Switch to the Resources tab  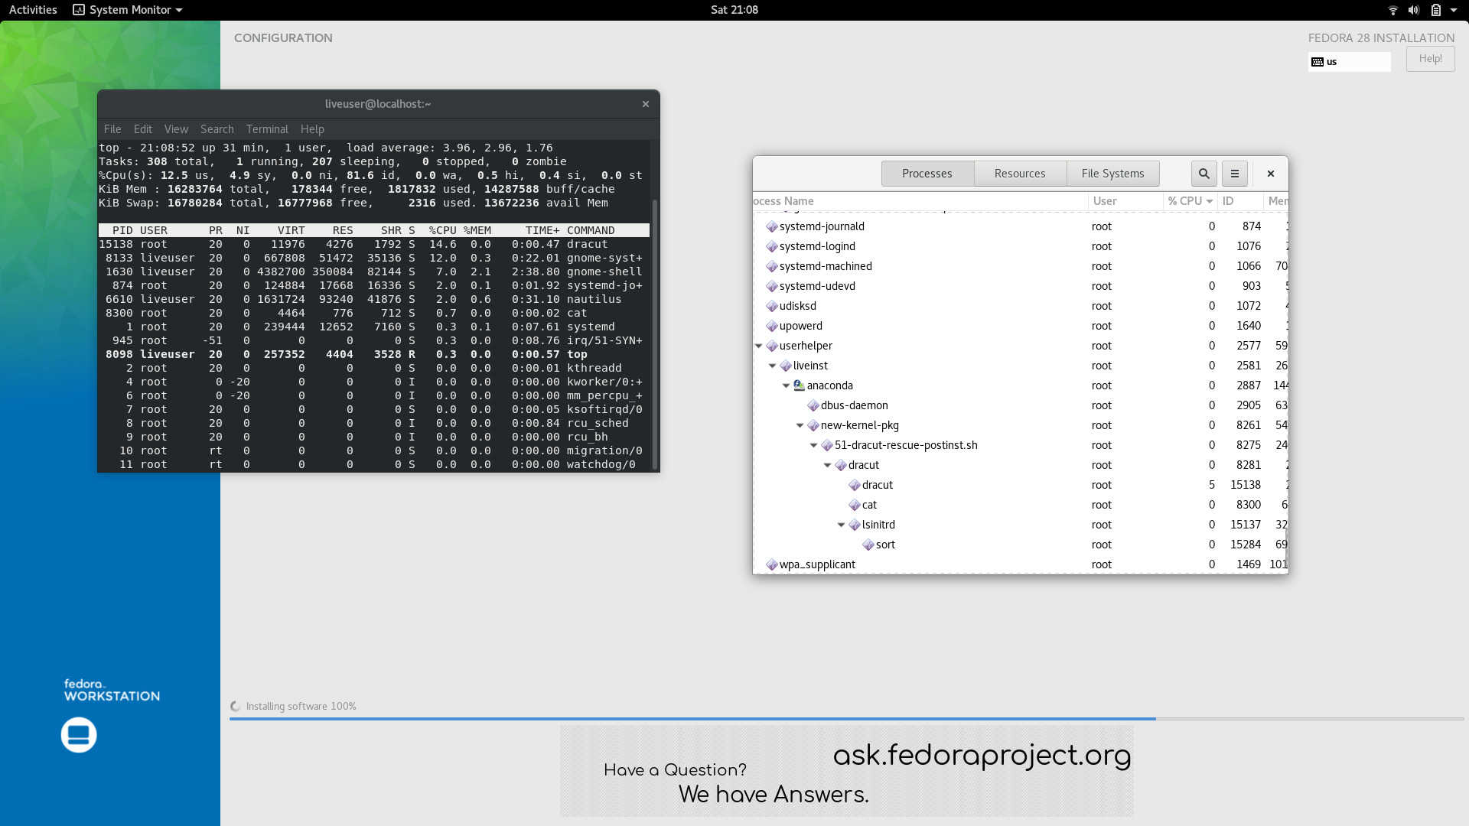click(1020, 174)
